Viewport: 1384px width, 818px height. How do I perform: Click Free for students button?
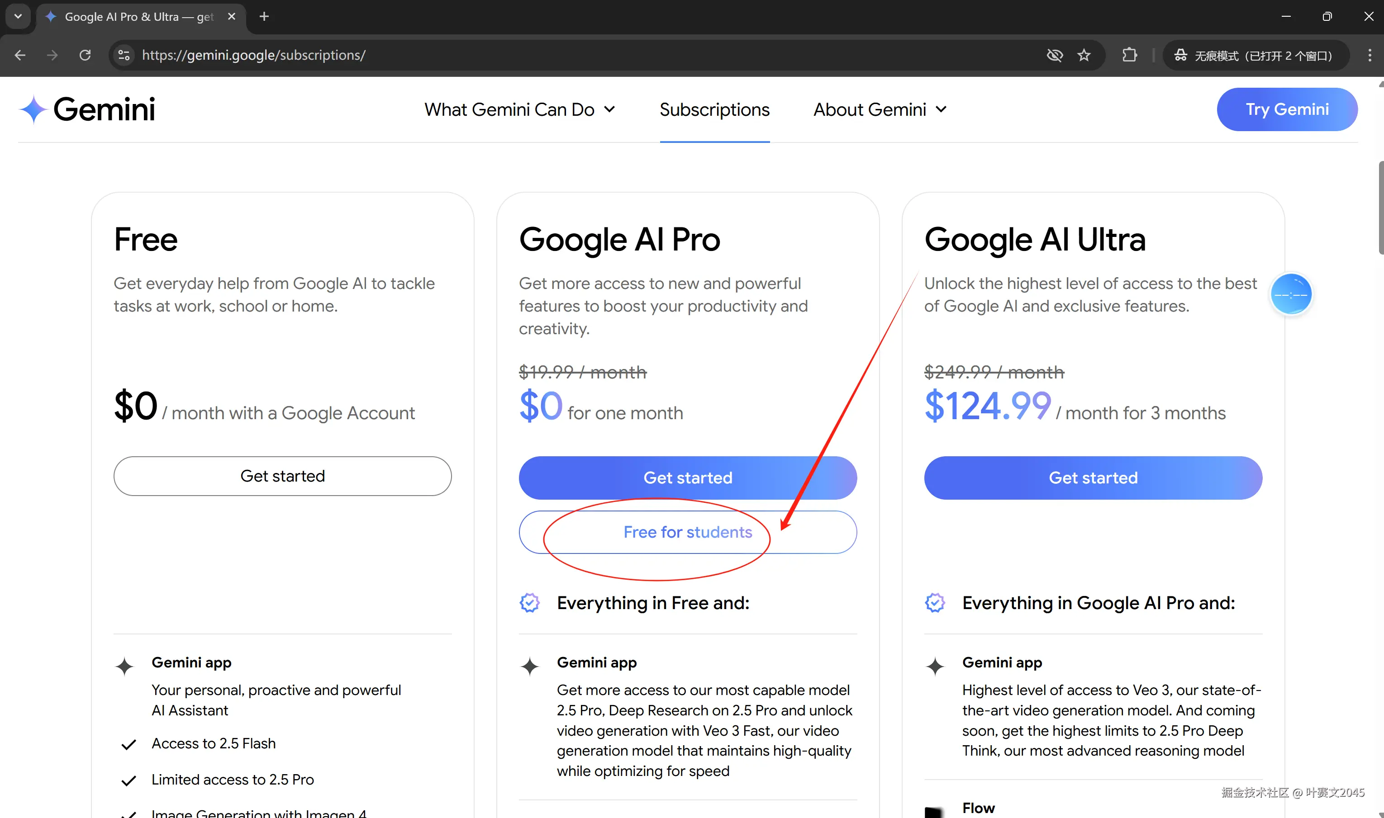(688, 532)
